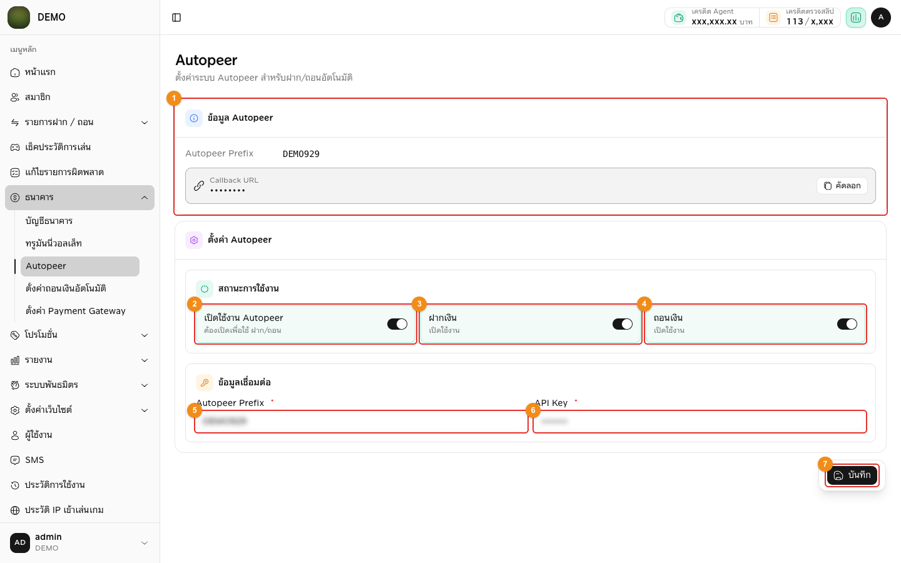Click the sidebar collapse toggle icon
Image resolution: width=901 pixels, height=563 pixels.
(176, 18)
